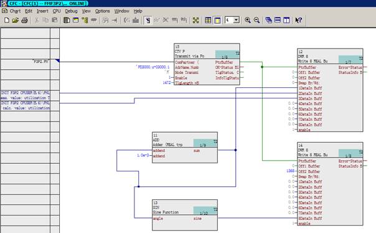
Task: Click the CTV P transmit block header
Action: (207, 51)
